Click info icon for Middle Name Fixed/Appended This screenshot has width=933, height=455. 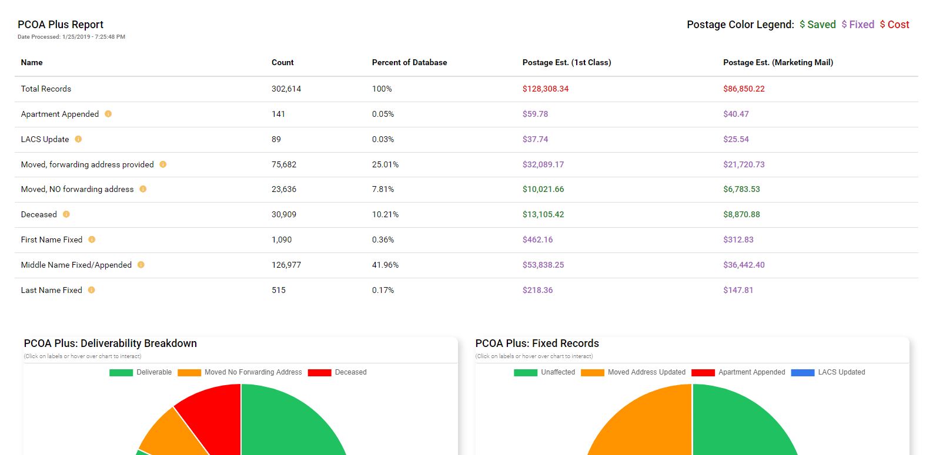point(141,265)
